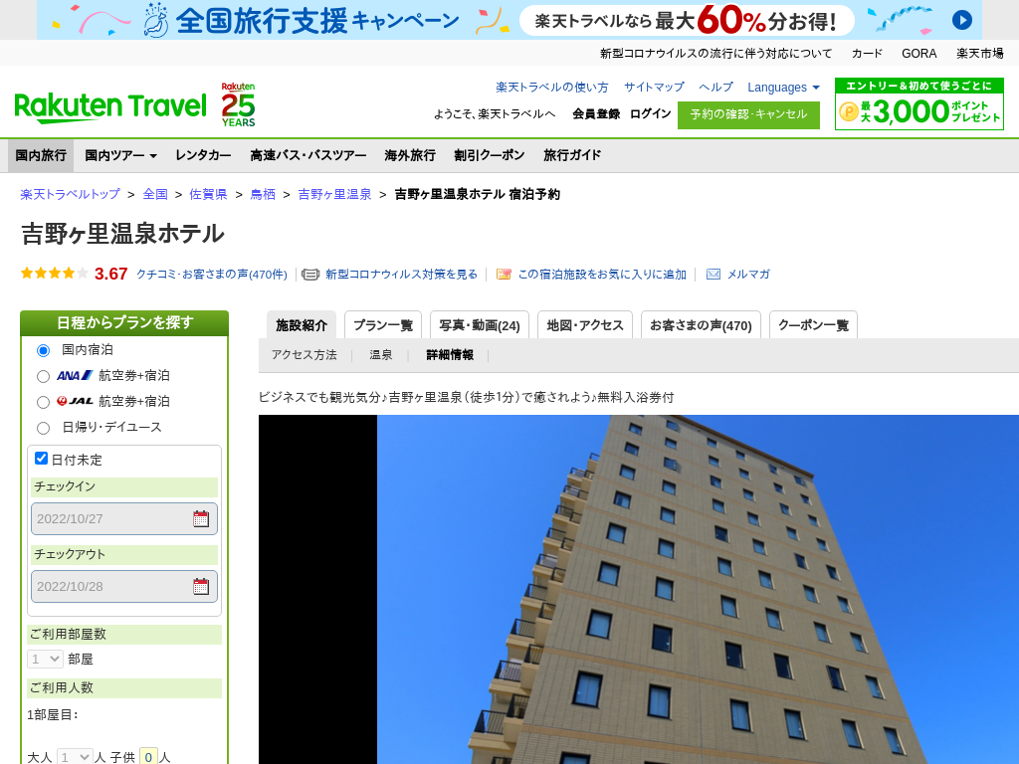Viewport: 1019px width, 764px height.
Task: Select ANA 航空券+宿泊 radio button
Action: tap(43, 376)
